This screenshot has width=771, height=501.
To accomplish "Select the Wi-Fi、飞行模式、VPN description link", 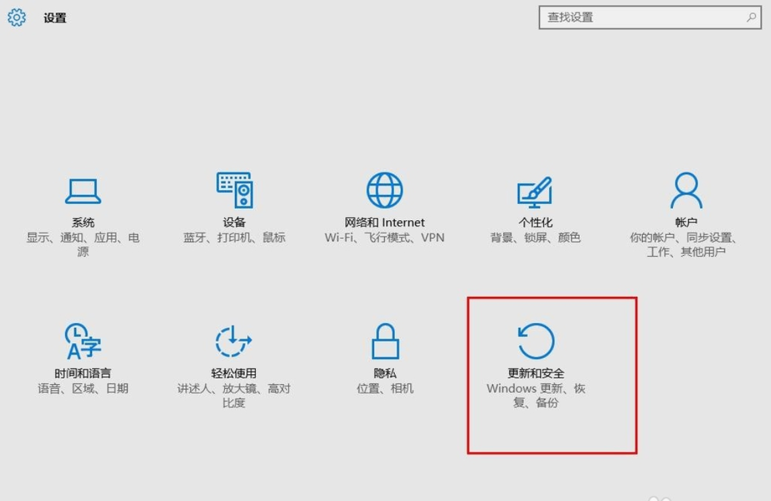I will [x=383, y=236].
